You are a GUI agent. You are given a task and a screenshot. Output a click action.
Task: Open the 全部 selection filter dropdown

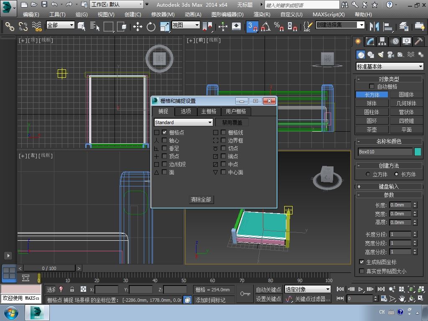(x=60, y=25)
